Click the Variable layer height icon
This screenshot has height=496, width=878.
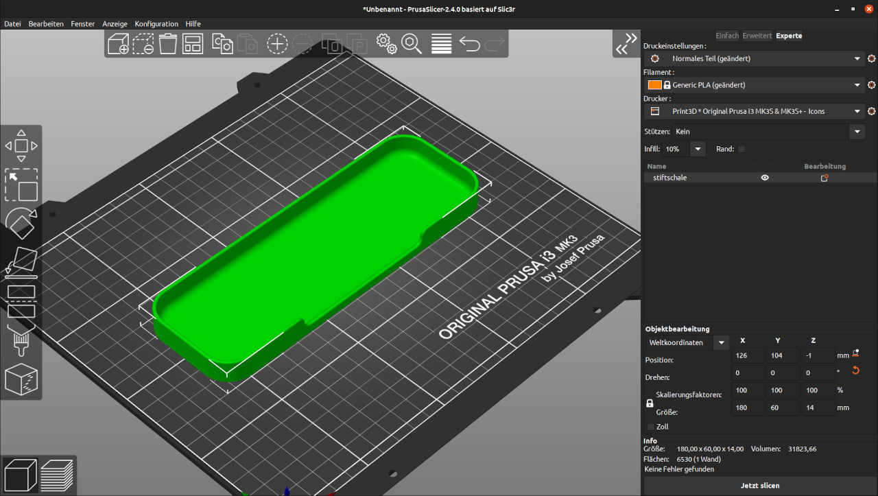click(441, 44)
